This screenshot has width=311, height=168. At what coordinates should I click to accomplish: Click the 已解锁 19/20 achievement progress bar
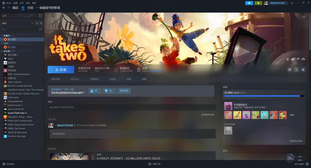(x=264, y=96)
